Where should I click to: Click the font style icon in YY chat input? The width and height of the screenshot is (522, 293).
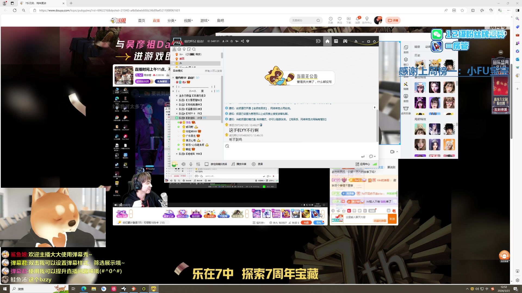[x=227, y=146]
